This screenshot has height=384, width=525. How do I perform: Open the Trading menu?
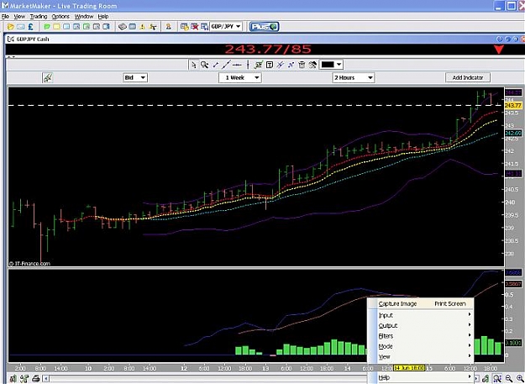pyautogui.click(x=39, y=17)
